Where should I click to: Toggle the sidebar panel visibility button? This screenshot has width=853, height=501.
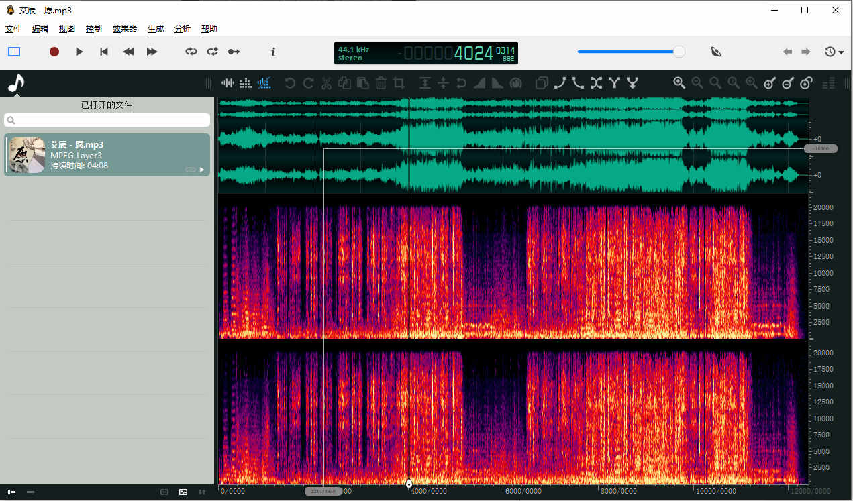[x=14, y=52]
